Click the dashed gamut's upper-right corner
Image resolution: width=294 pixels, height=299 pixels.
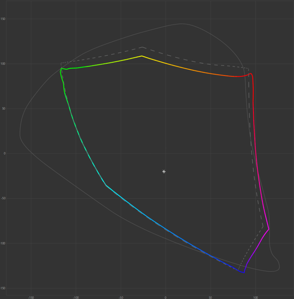tap(248, 69)
